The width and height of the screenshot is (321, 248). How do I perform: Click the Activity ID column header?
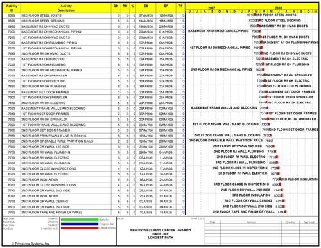pyautogui.click(x=12, y=8)
